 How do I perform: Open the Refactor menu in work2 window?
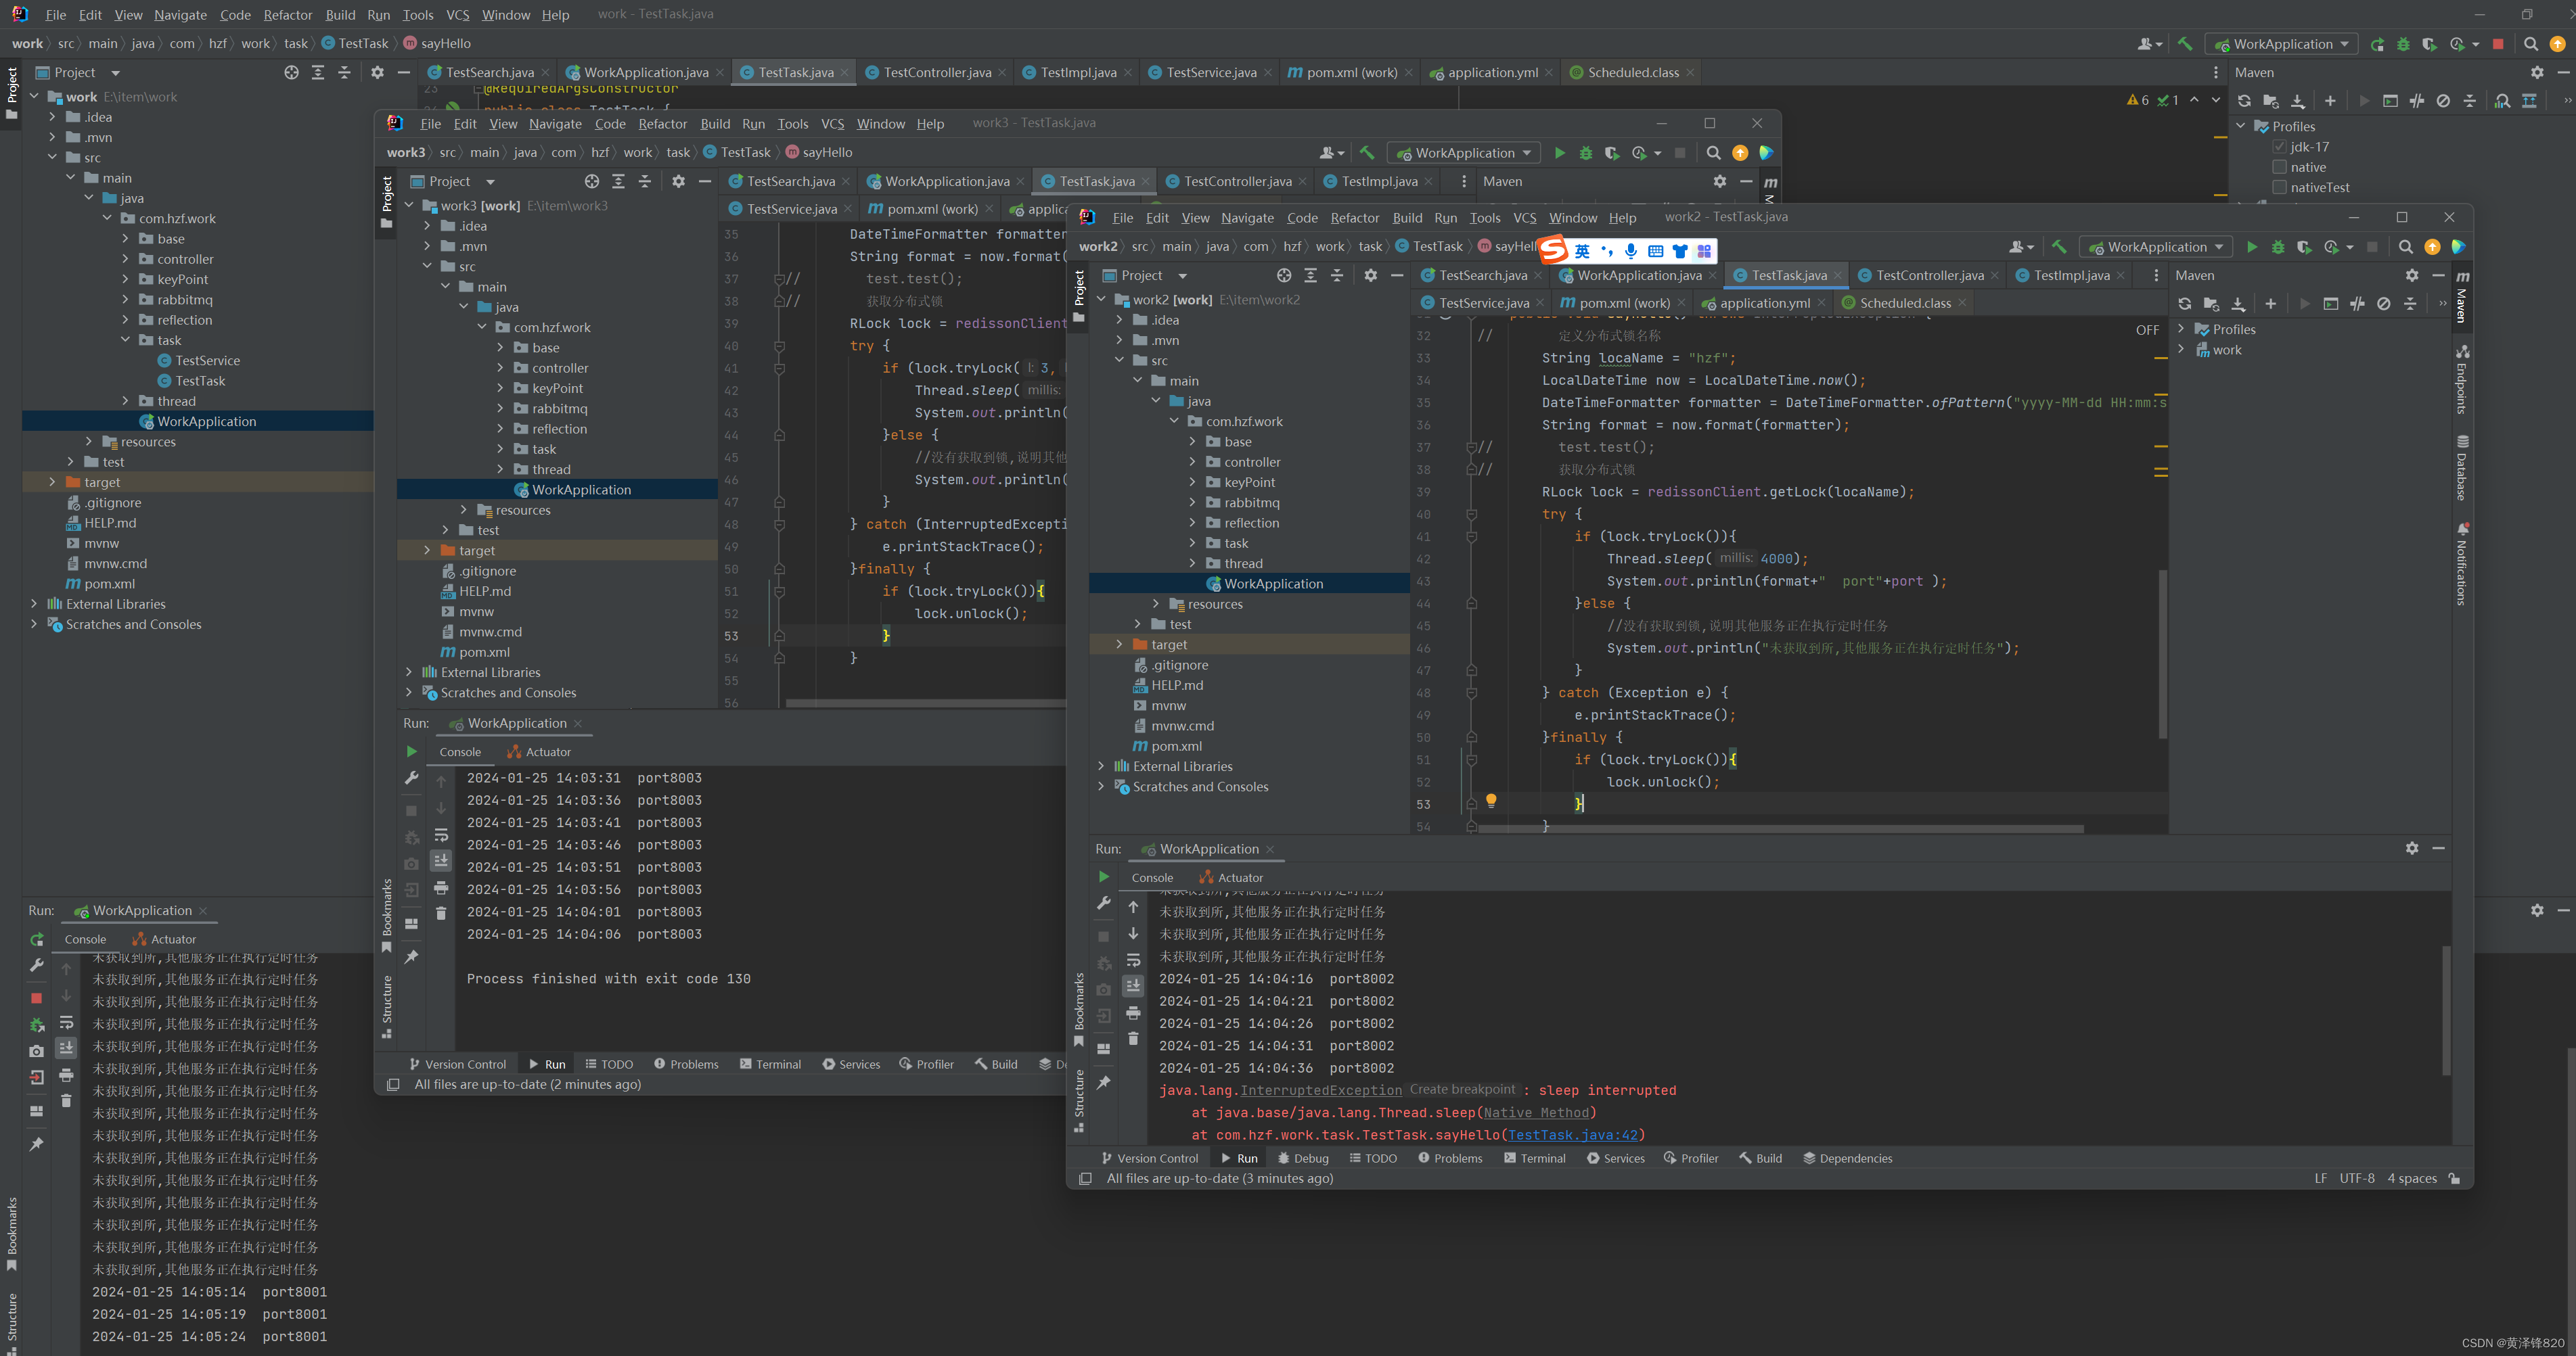(x=1354, y=218)
